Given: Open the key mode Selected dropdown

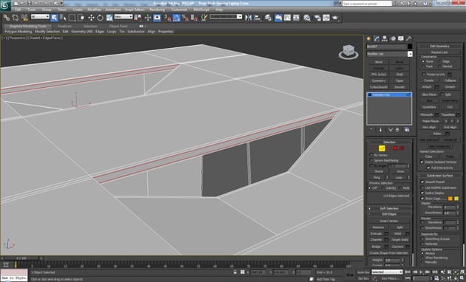Looking at the screenshot, I should [x=388, y=272].
